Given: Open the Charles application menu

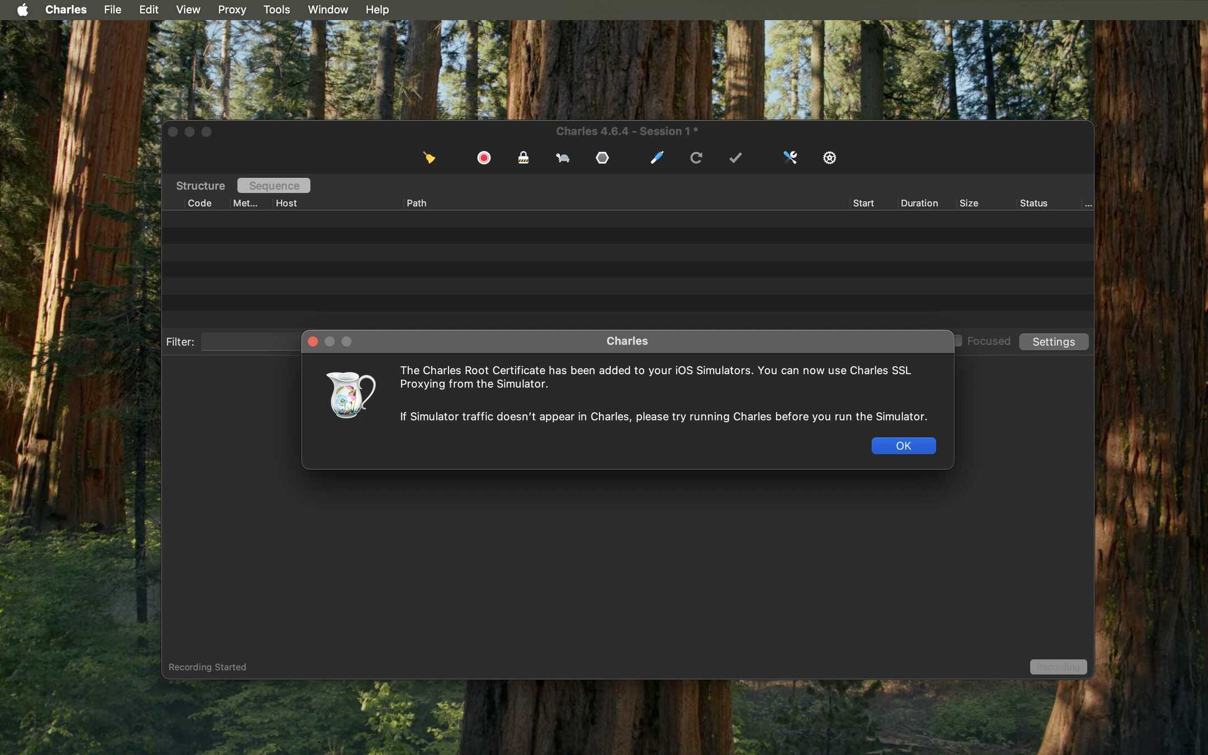Looking at the screenshot, I should [66, 10].
